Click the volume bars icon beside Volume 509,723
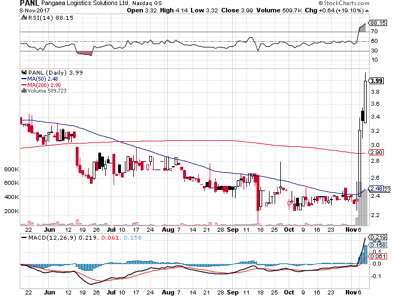This screenshot has width=395, height=299. click(x=24, y=90)
